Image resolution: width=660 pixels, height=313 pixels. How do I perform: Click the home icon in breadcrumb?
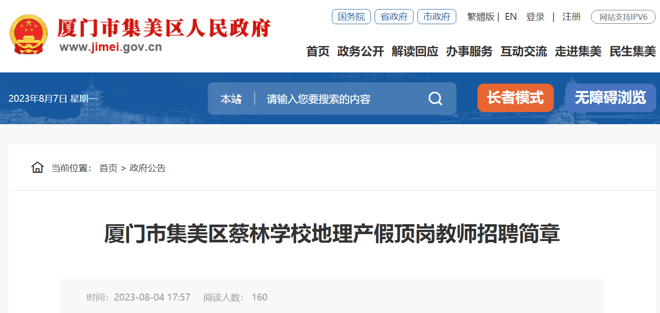pyautogui.click(x=38, y=167)
